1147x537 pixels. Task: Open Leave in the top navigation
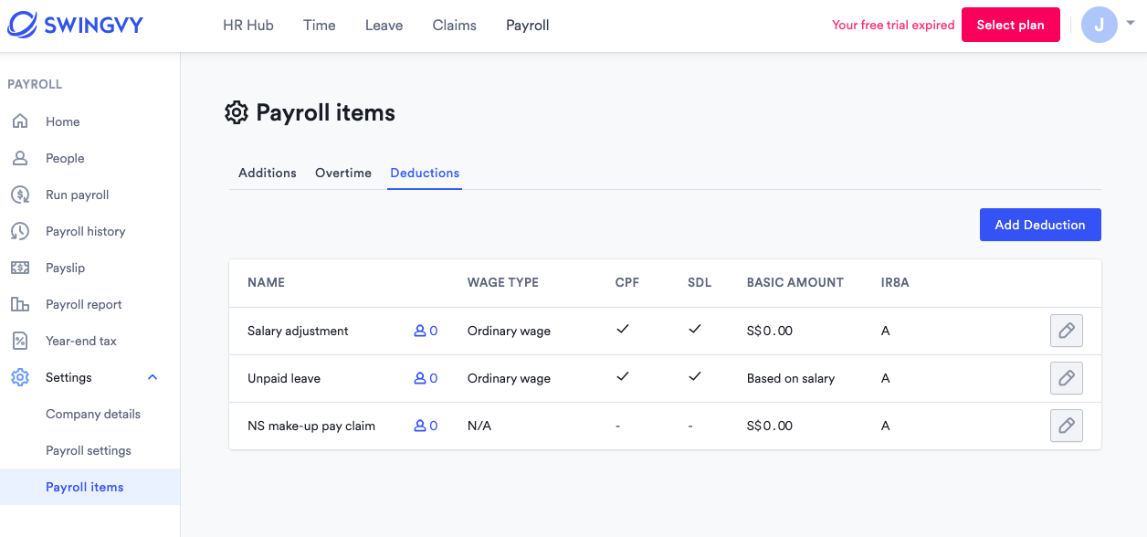point(384,26)
